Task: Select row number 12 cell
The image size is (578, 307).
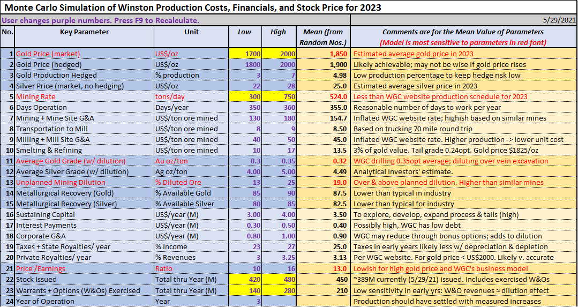Action: (x=7, y=172)
